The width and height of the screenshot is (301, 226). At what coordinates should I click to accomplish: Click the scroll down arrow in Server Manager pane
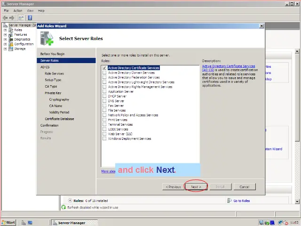point(297,202)
